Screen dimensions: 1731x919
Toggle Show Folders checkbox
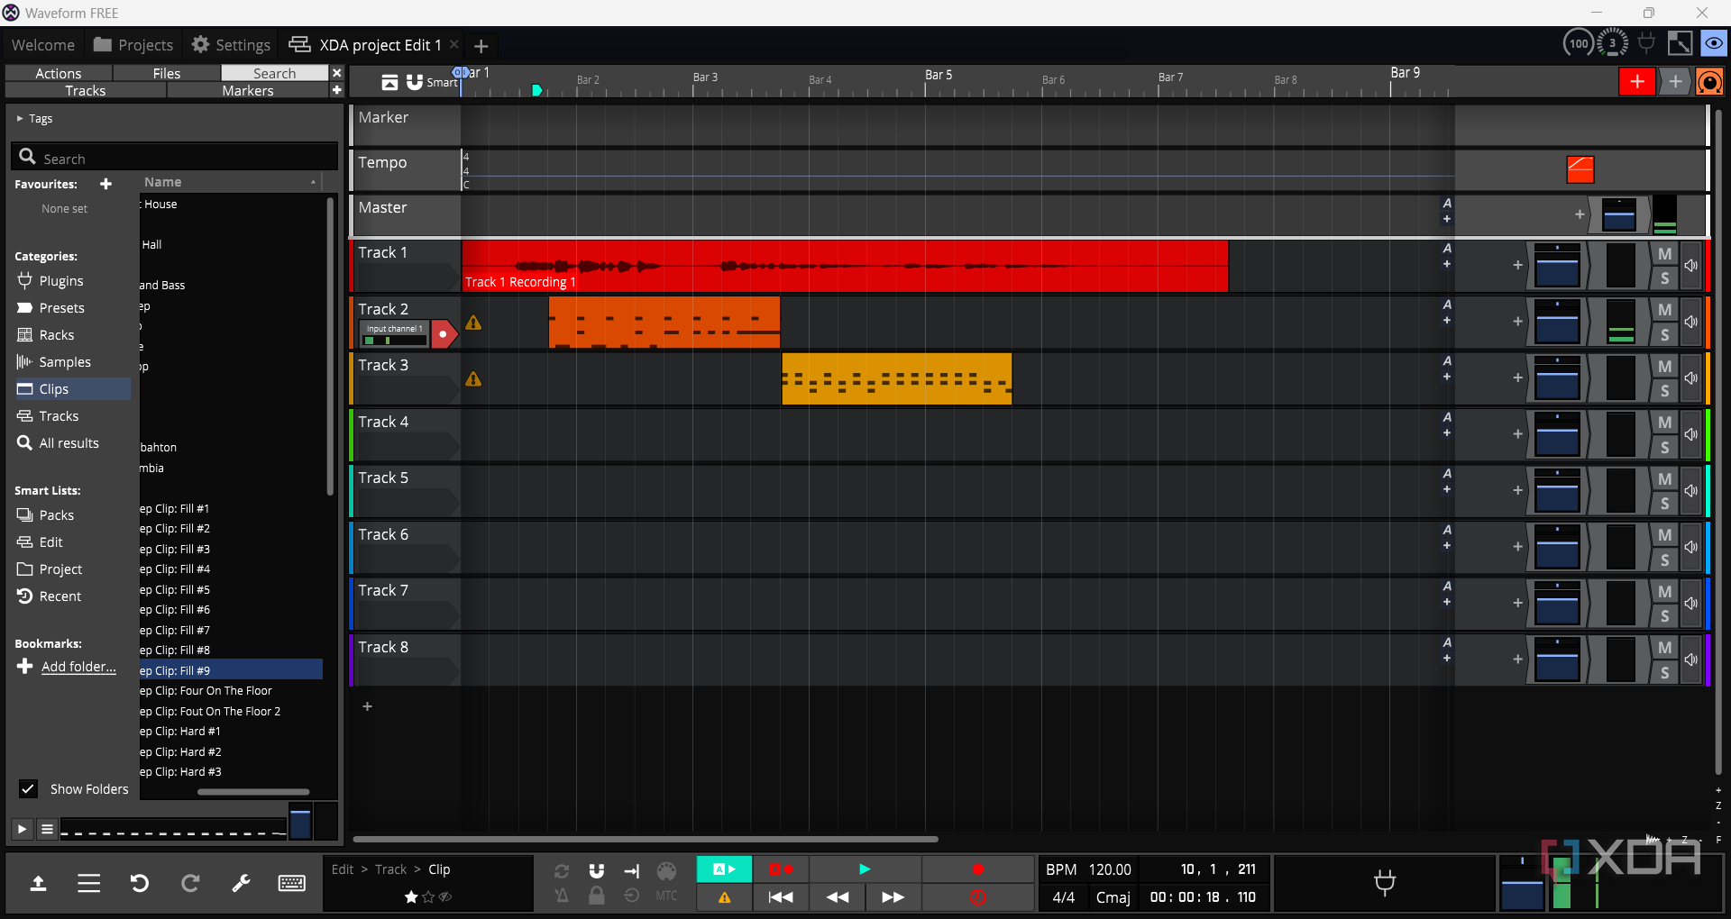tap(28, 789)
